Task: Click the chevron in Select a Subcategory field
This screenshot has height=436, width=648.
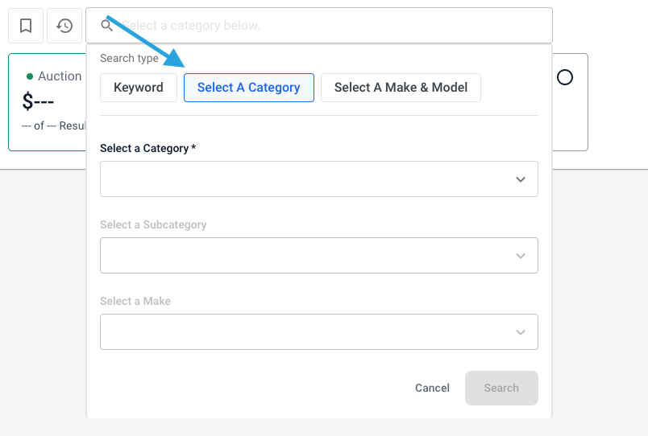Action: tap(521, 256)
